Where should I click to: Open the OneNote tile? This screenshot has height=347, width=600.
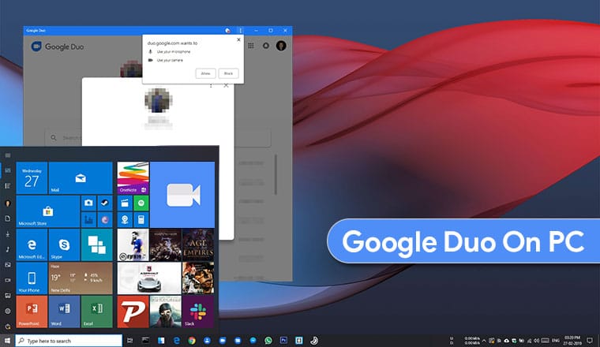tap(133, 178)
